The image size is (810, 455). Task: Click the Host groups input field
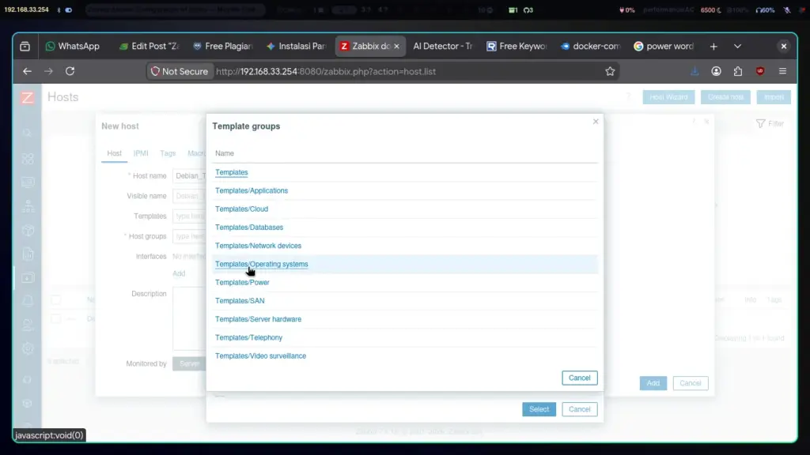click(x=190, y=236)
